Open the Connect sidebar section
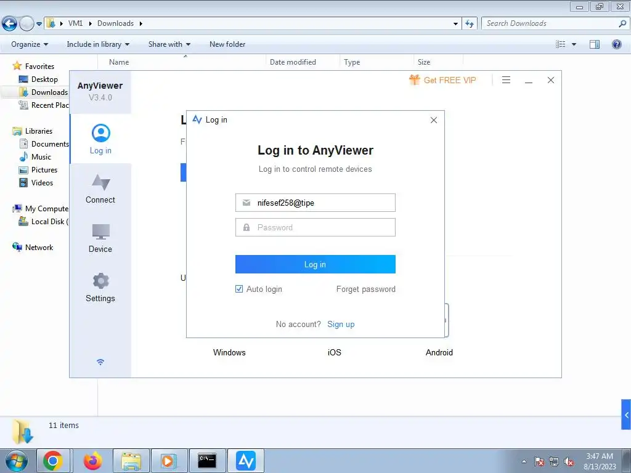The width and height of the screenshot is (631, 473). click(x=100, y=188)
